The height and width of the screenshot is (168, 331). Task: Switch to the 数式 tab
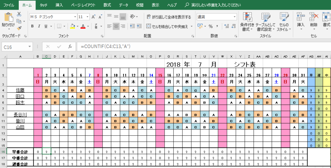(107, 5)
